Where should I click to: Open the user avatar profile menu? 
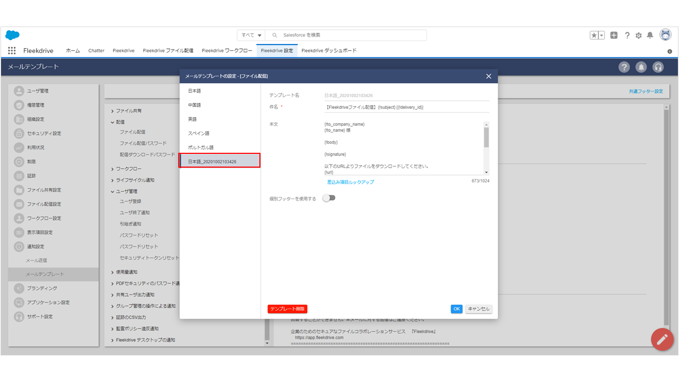tap(665, 34)
